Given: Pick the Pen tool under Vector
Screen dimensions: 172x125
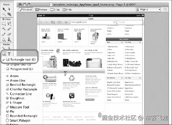Looking at the screenshot, I should click(9, 48).
